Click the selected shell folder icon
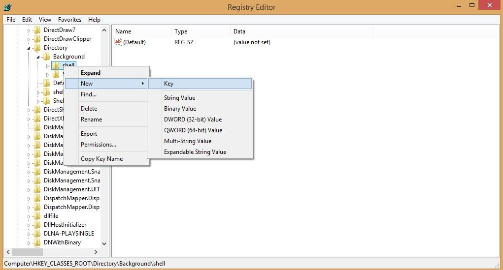The image size is (503, 270). (x=56, y=66)
